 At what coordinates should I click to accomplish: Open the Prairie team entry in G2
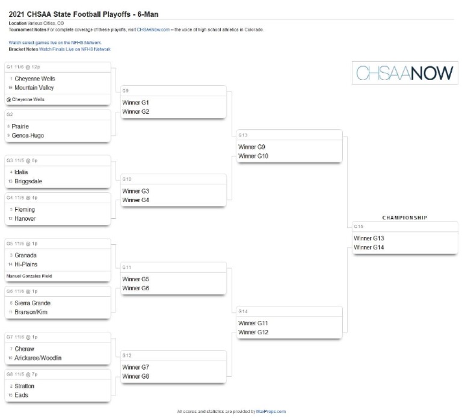coord(20,126)
